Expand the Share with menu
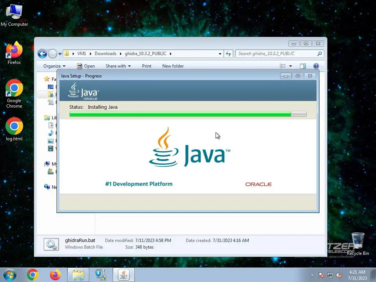 coord(118,66)
